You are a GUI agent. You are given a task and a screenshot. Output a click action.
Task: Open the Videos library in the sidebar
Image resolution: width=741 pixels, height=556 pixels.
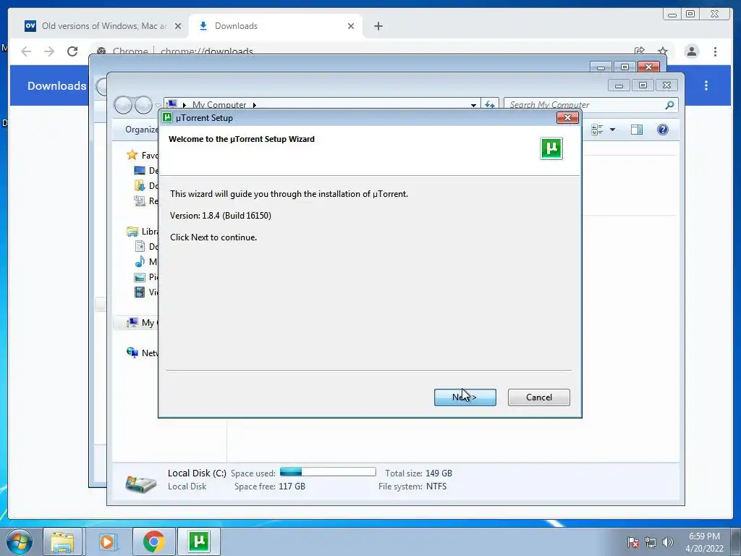(145, 292)
